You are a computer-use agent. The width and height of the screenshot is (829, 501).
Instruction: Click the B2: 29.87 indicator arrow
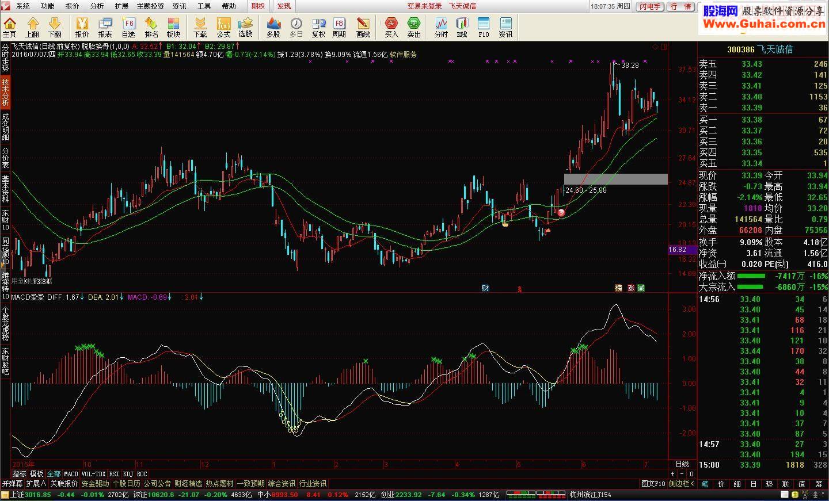(x=238, y=46)
